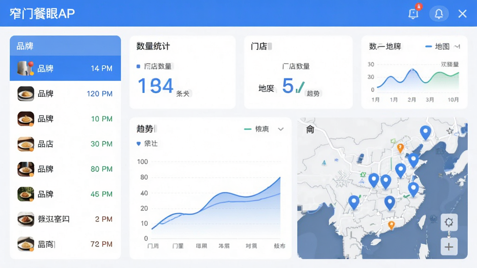The height and width of the screenshot is (268, 477).
Task: Toggle the 地图 legend on the small chart
Action: (x=437, y=46)
